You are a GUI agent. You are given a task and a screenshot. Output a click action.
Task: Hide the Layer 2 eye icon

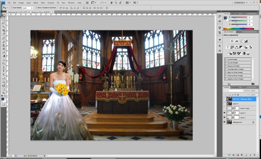(x=224, y=113)
